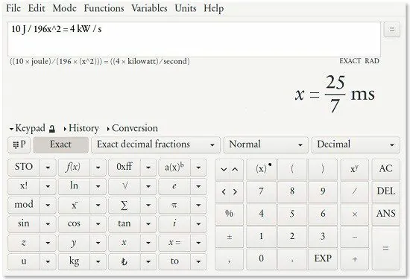This screenshot has width=410, height=280.
Task: Click the e constant button
Action: pos(174,186)
